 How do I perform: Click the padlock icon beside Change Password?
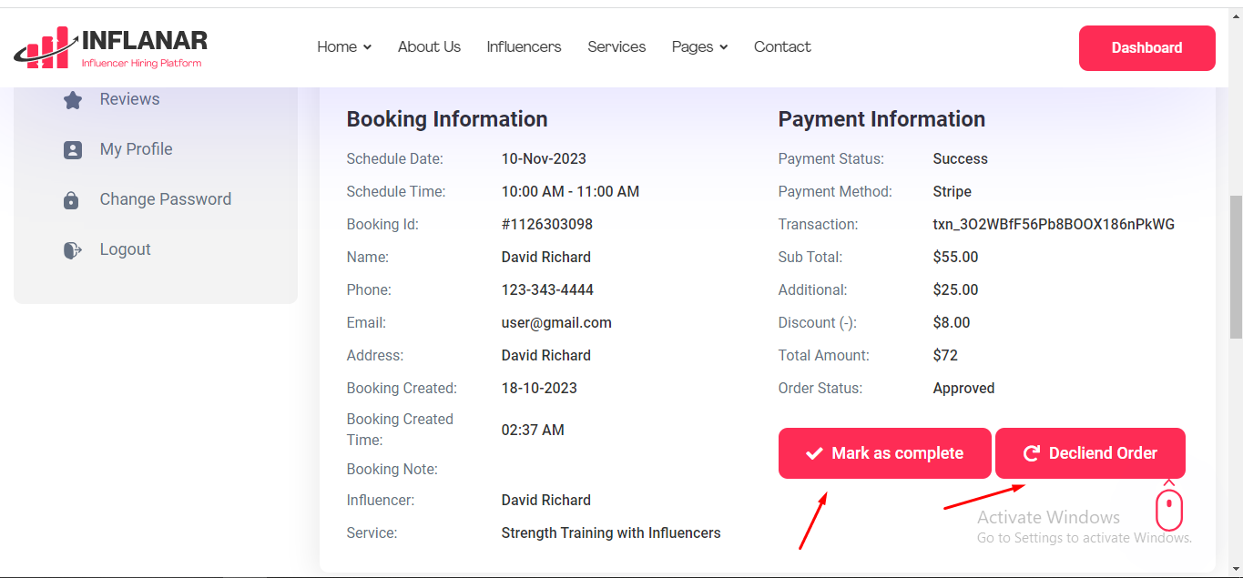coord(71,200)
